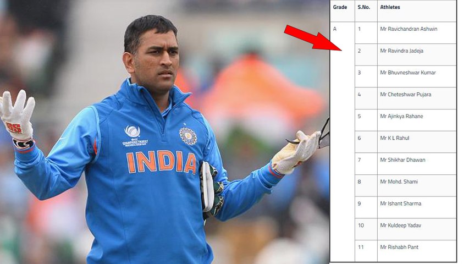Select the Athletes column header

390,7
